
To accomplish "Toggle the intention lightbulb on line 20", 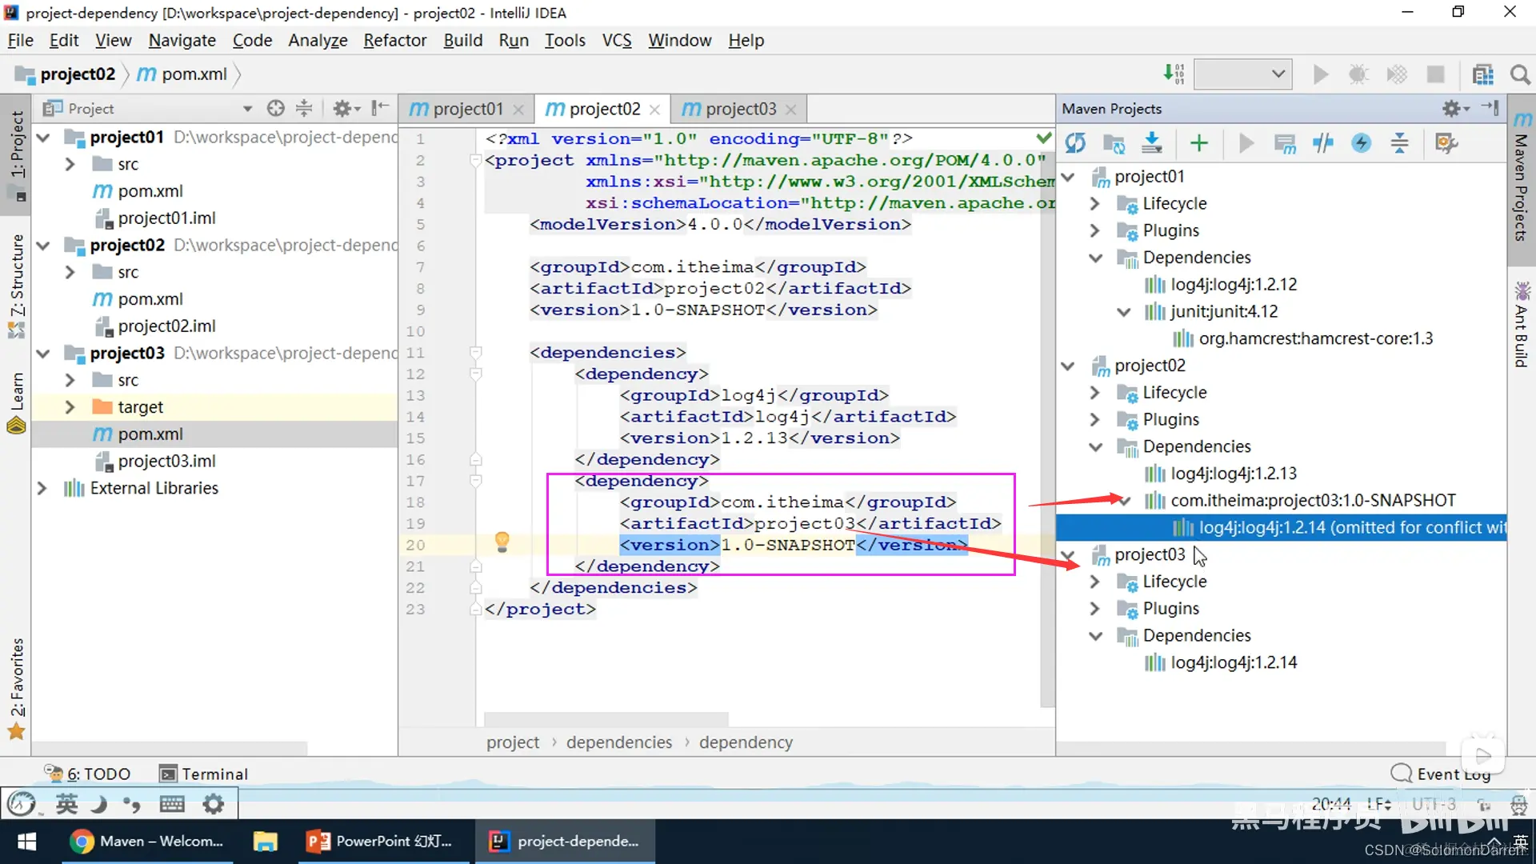I will [502, 542].
